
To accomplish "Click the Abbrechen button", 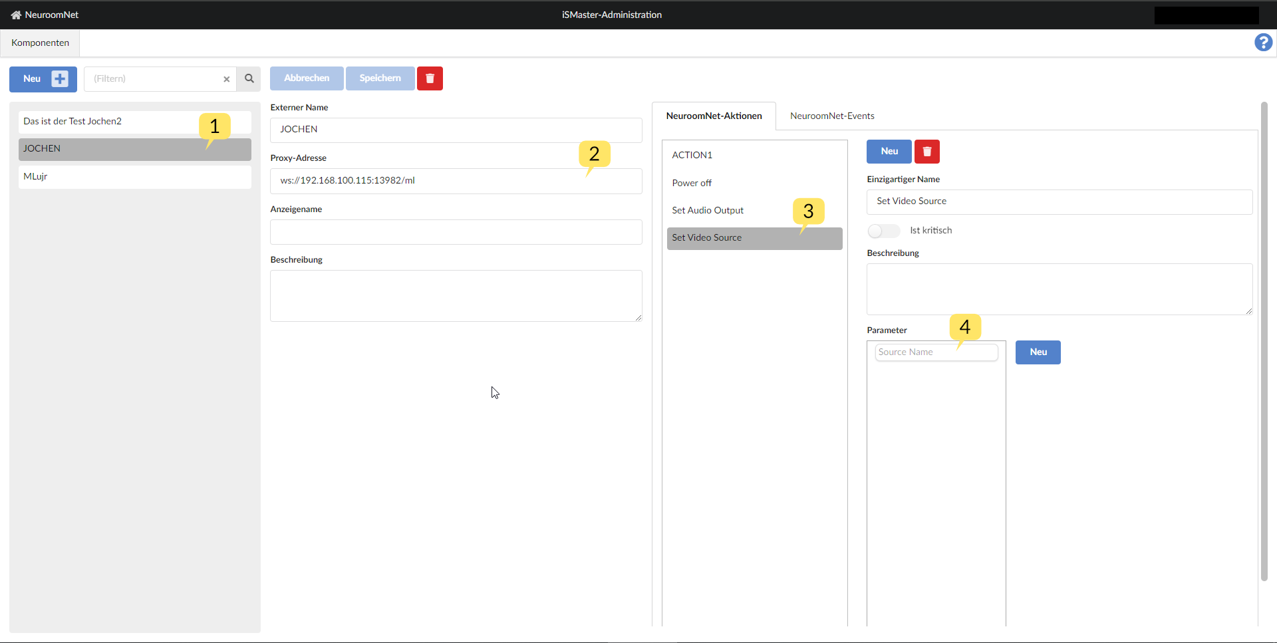I will [307, 78].
